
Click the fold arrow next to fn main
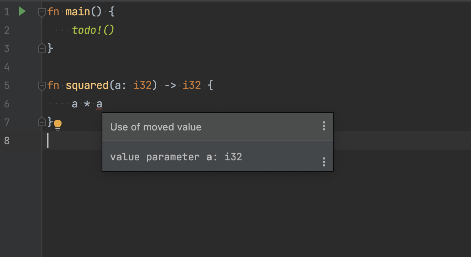(42, 12)
